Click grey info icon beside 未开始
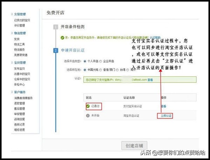Image resolution: width=210 pixels, height=160 pixels. pyautogui.click(x=88, y=116)
